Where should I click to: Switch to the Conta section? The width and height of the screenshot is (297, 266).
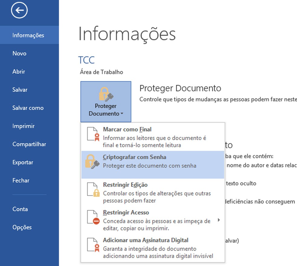pos(20,209)
